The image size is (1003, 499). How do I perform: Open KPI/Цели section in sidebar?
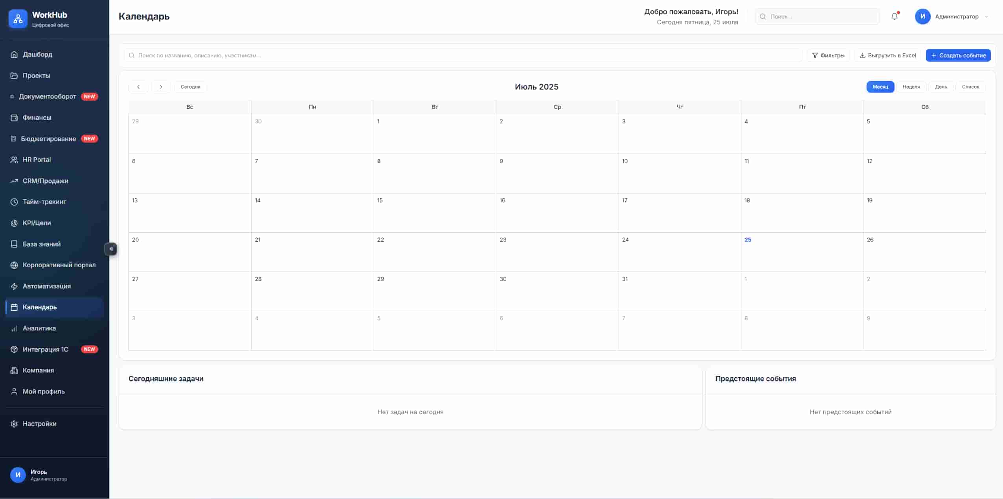click(37, 223)
